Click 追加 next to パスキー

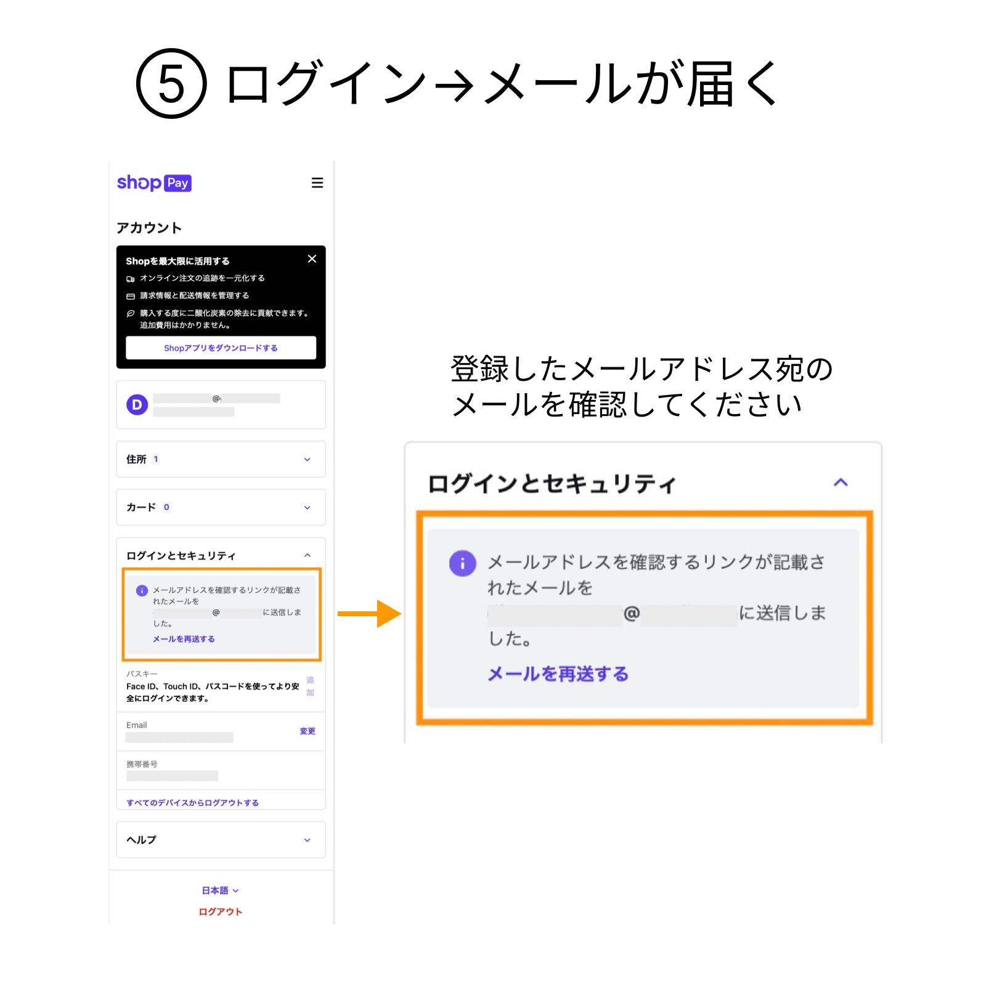pos(310,686)
